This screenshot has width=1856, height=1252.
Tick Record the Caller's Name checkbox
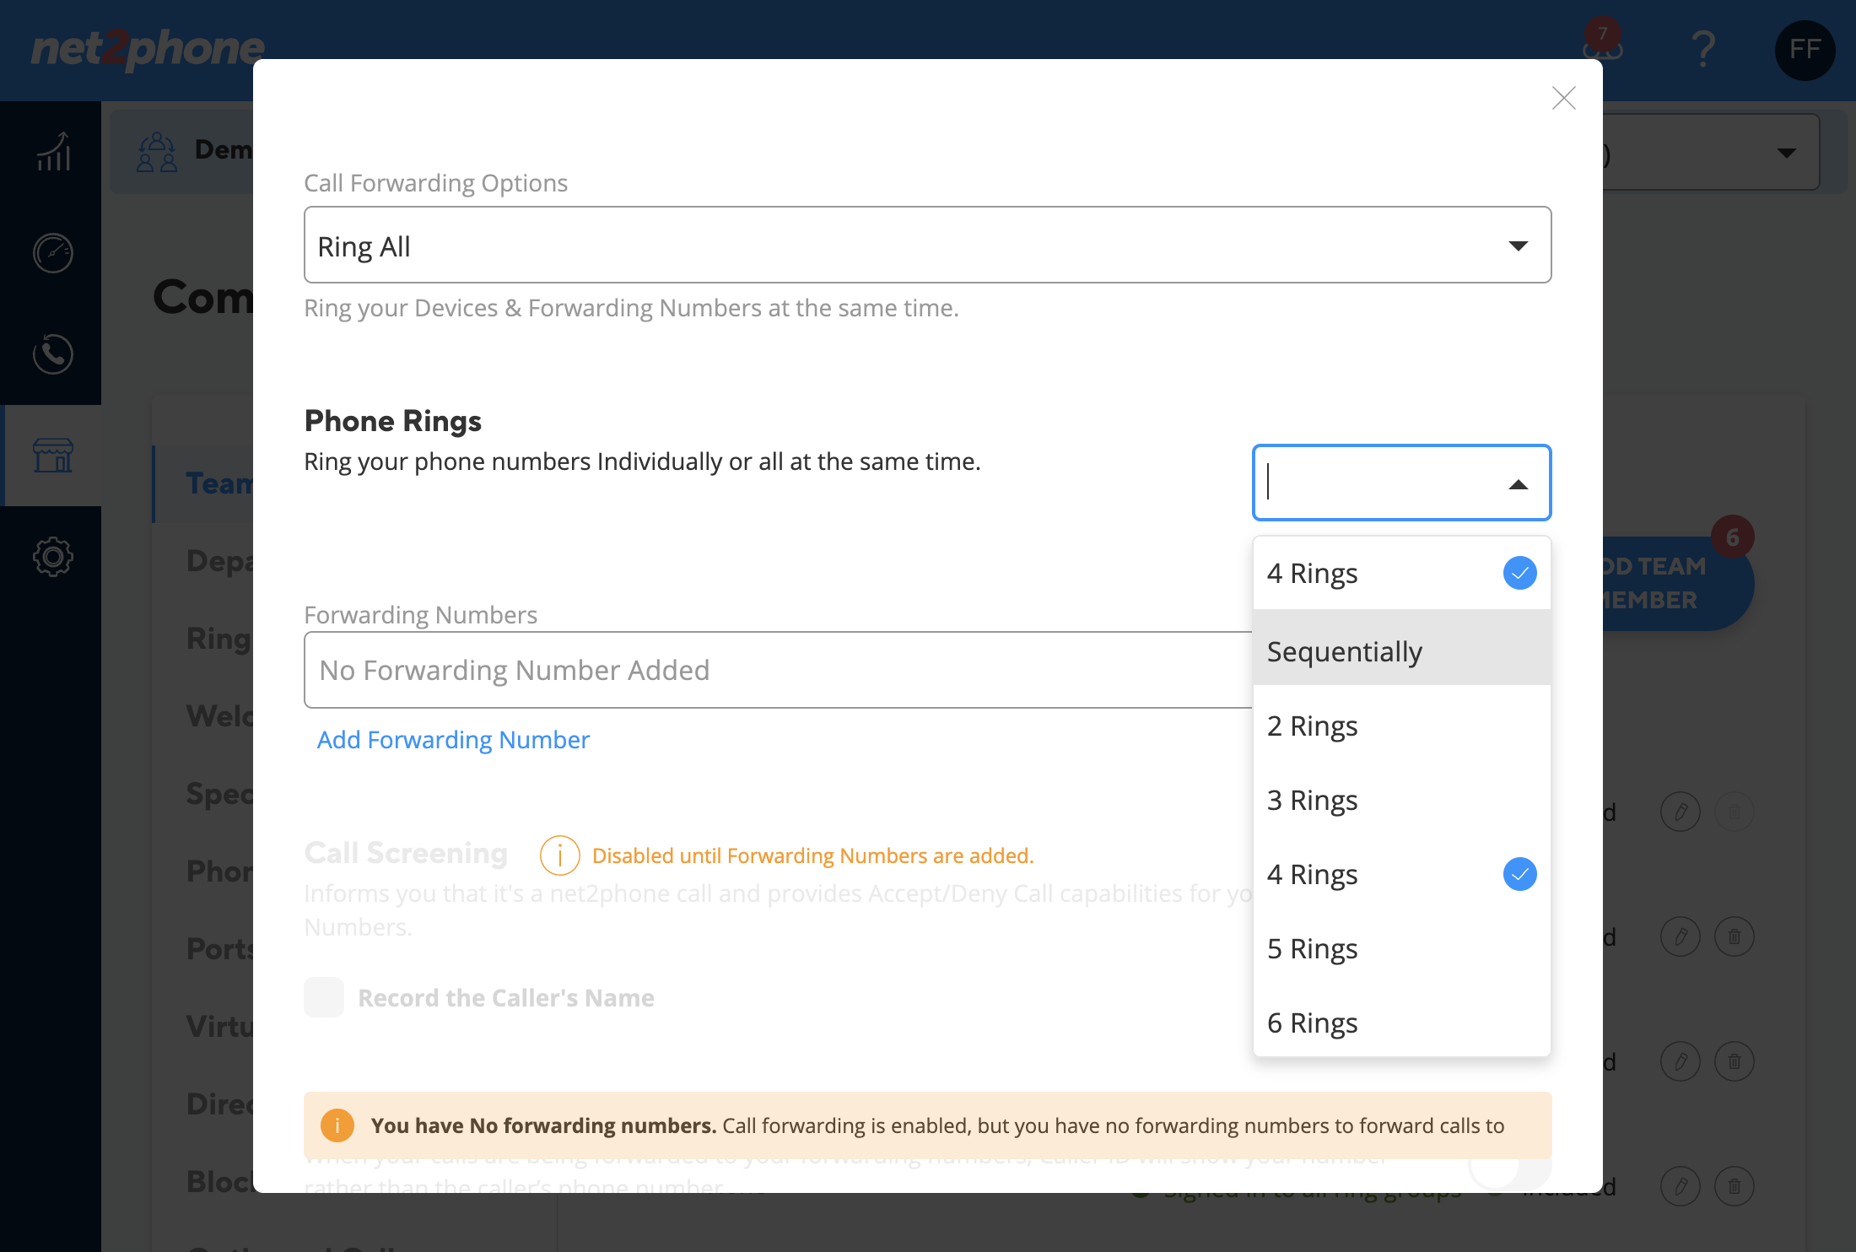point(324,997)
